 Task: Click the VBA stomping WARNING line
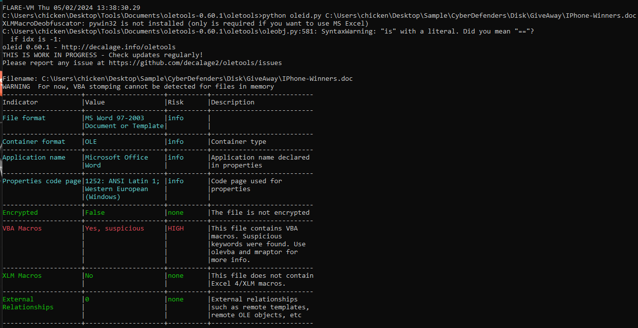tap(138, 87)
